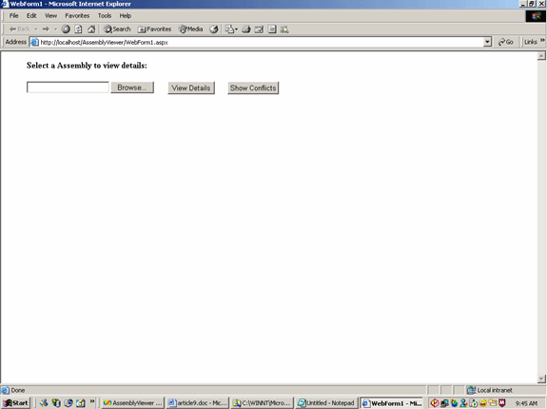Expand the address bar dropdown list
This screenshot has height=409, width=547.
tap(487, 42)
